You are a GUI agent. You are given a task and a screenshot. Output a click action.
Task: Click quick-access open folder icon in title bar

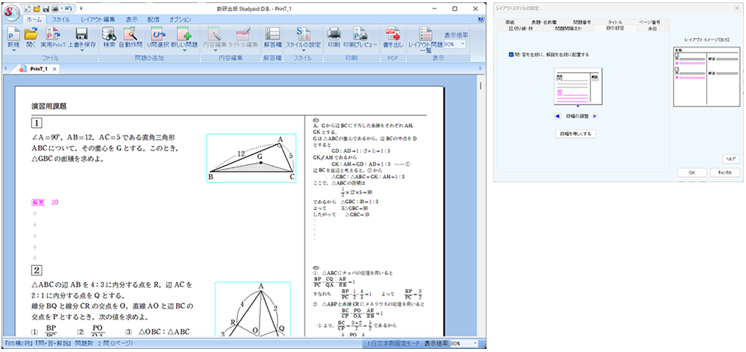37,9
